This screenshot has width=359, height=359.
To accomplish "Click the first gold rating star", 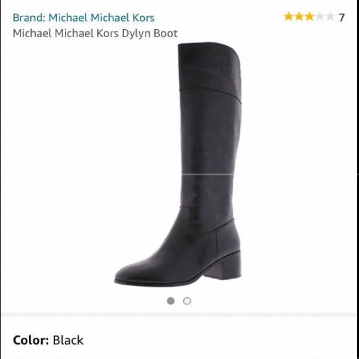I will pos(288,17).
